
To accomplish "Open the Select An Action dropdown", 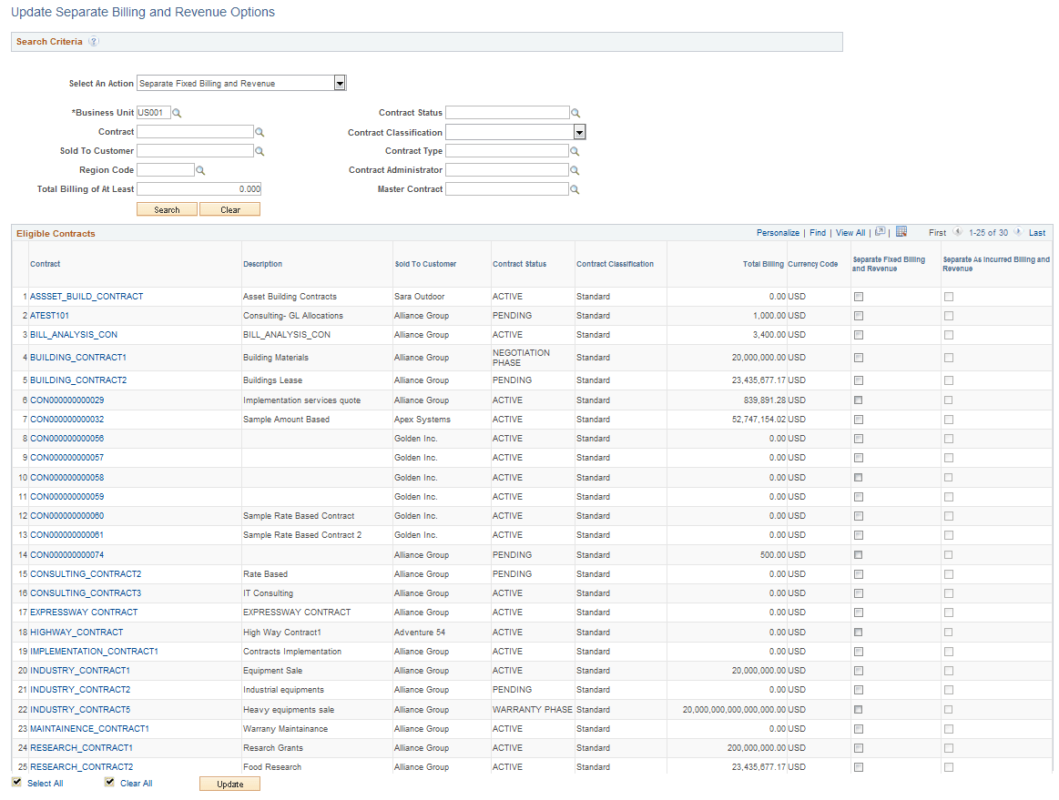I will coord(340,82).
